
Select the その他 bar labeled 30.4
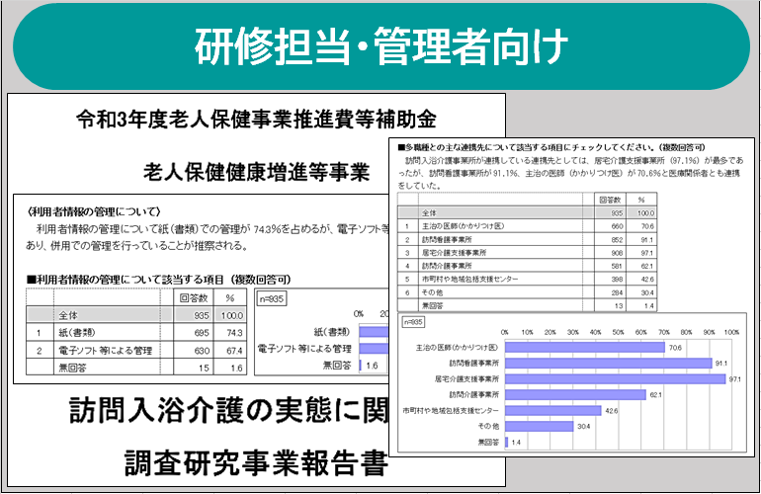540,426
